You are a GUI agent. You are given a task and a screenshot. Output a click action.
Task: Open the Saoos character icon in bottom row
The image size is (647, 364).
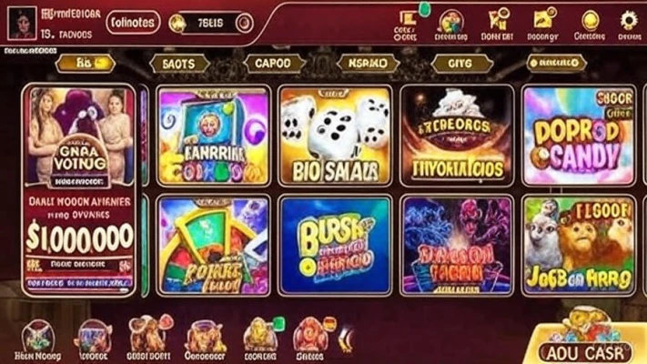pos(310,339)
